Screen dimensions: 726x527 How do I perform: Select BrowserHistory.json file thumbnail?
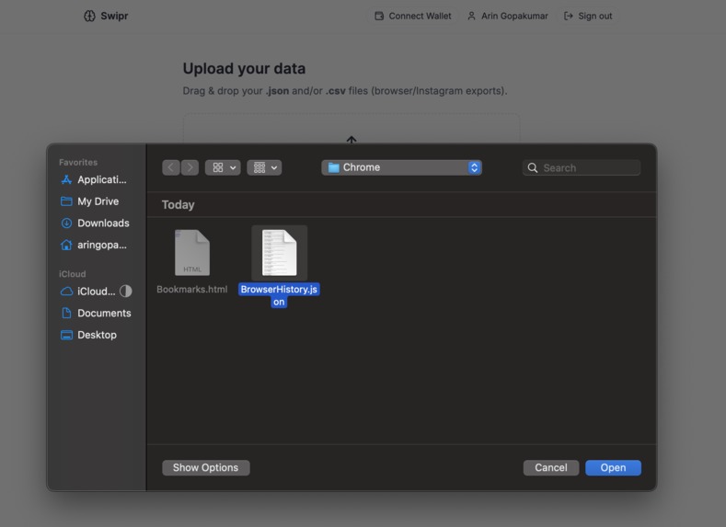279,253
